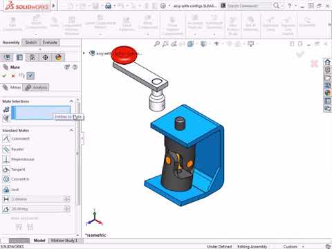Click the Previous View icon

174,44
